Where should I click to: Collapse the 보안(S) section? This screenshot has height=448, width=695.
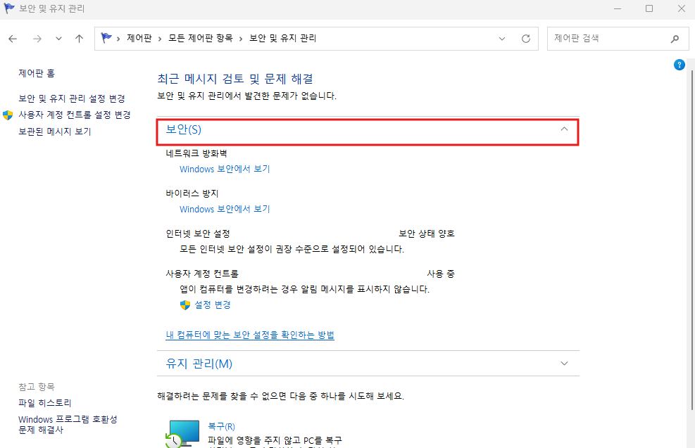pyautogui.click(x=563, y=129)
